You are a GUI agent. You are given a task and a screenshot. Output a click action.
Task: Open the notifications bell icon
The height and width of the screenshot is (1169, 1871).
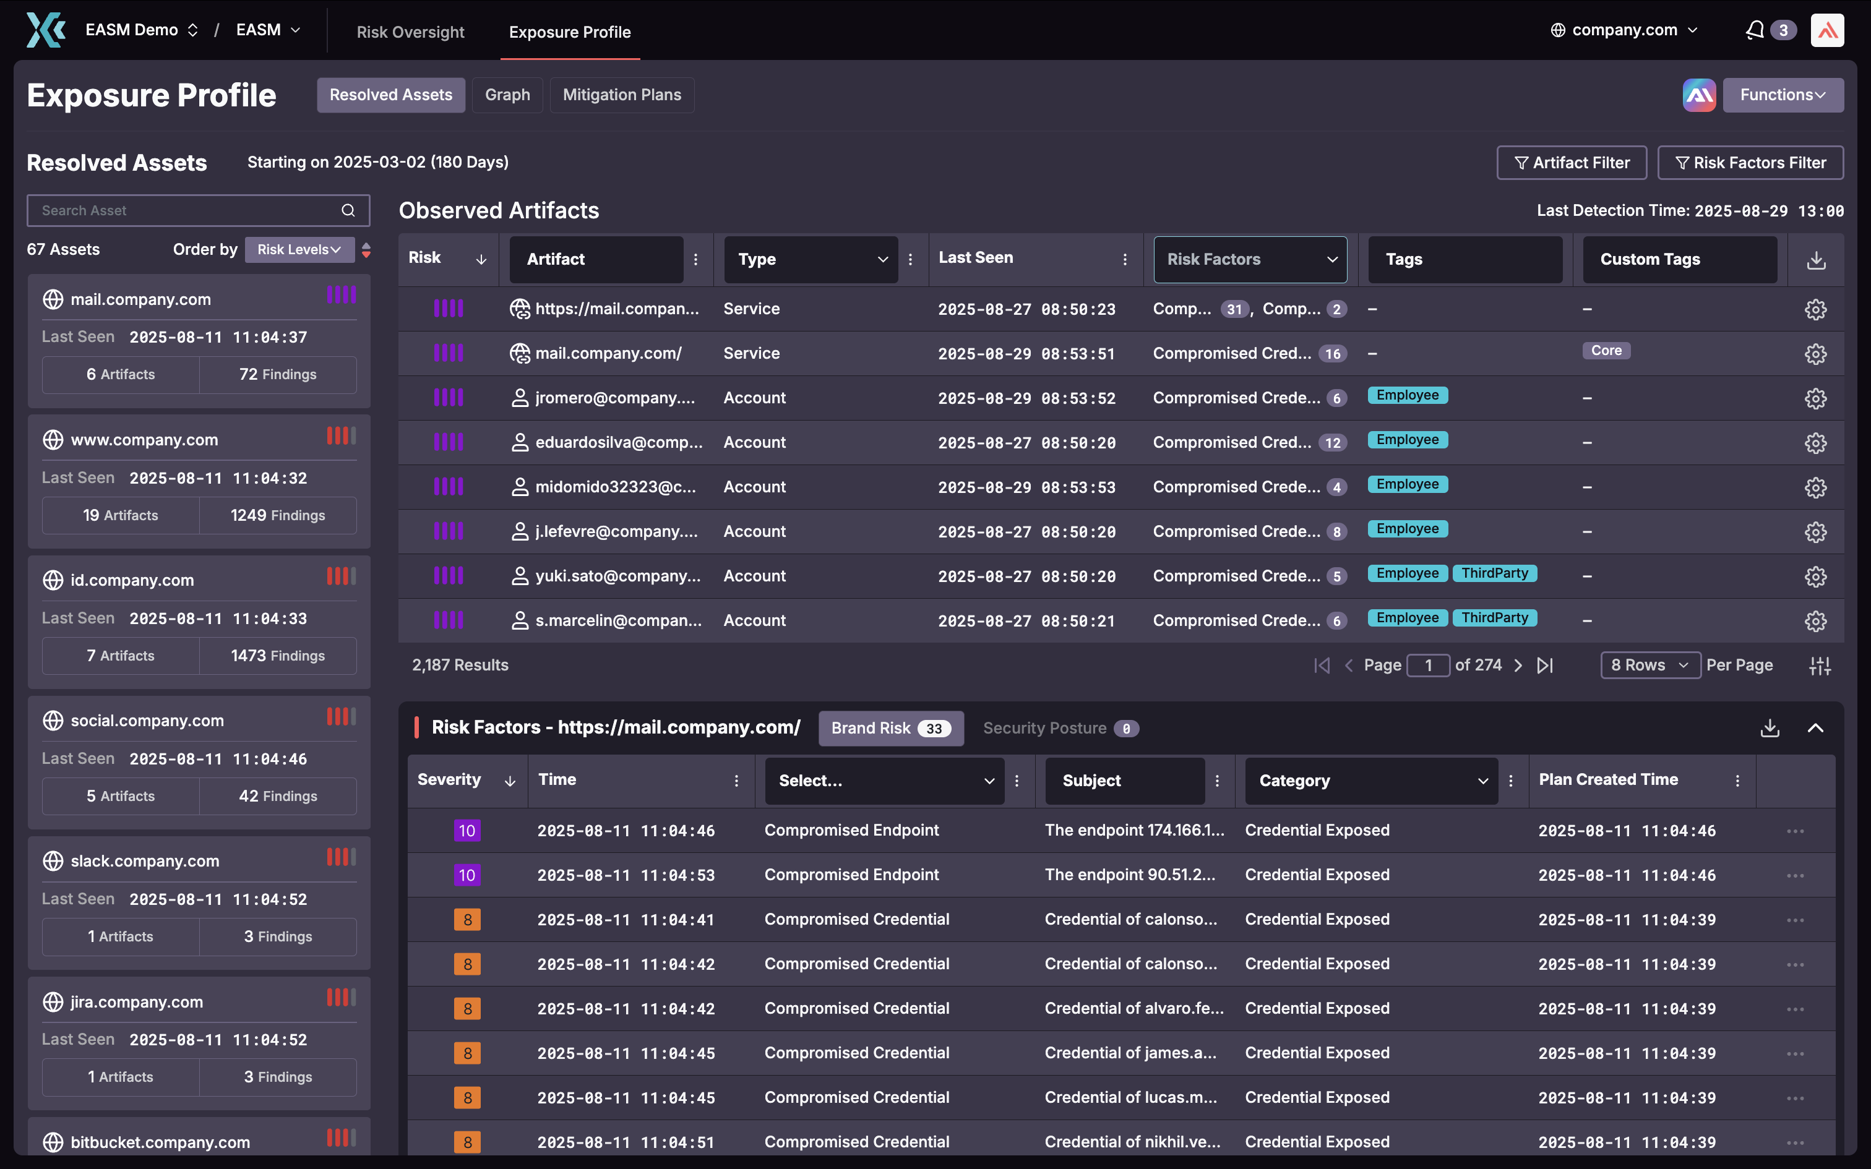[x=1754, y=30]
